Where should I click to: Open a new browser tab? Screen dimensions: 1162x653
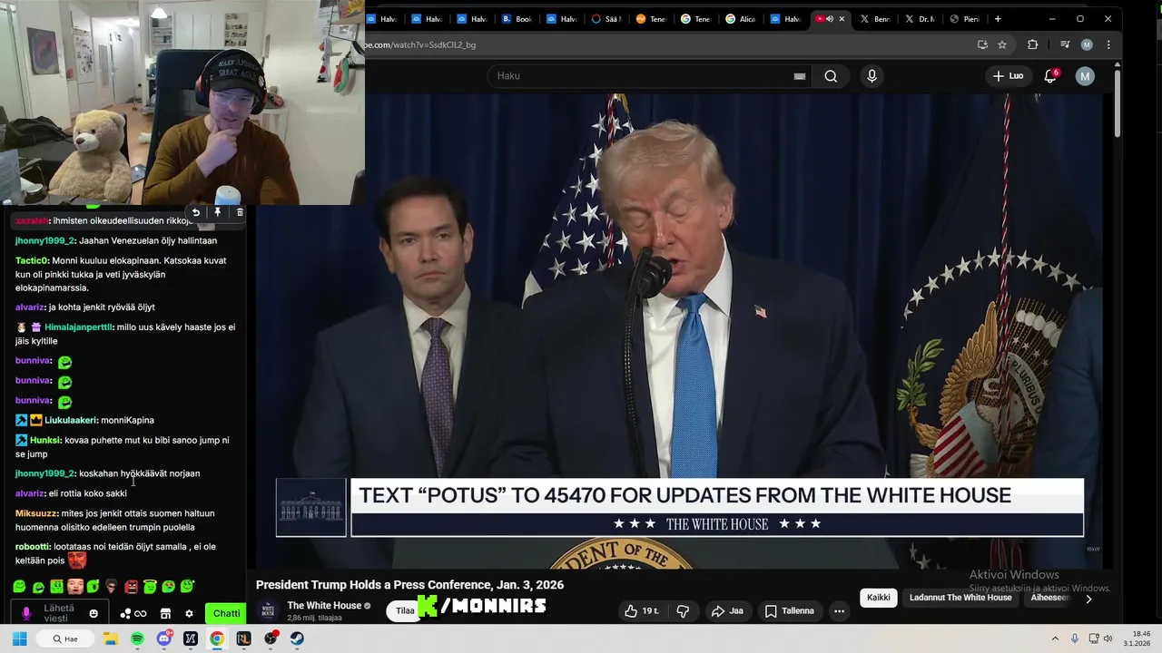point(998,19)
